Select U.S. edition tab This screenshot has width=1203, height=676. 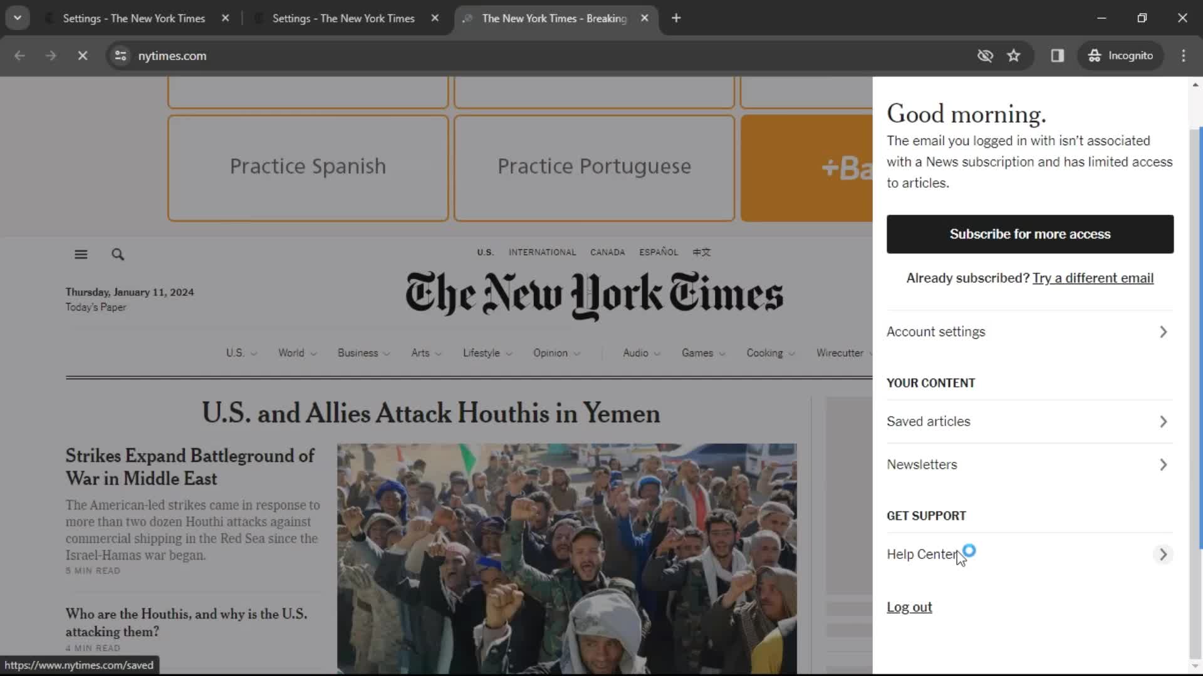pos(485,252)
